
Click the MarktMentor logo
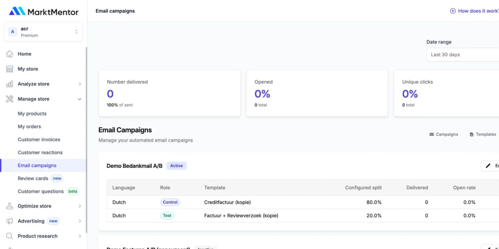tap(43, 12)
